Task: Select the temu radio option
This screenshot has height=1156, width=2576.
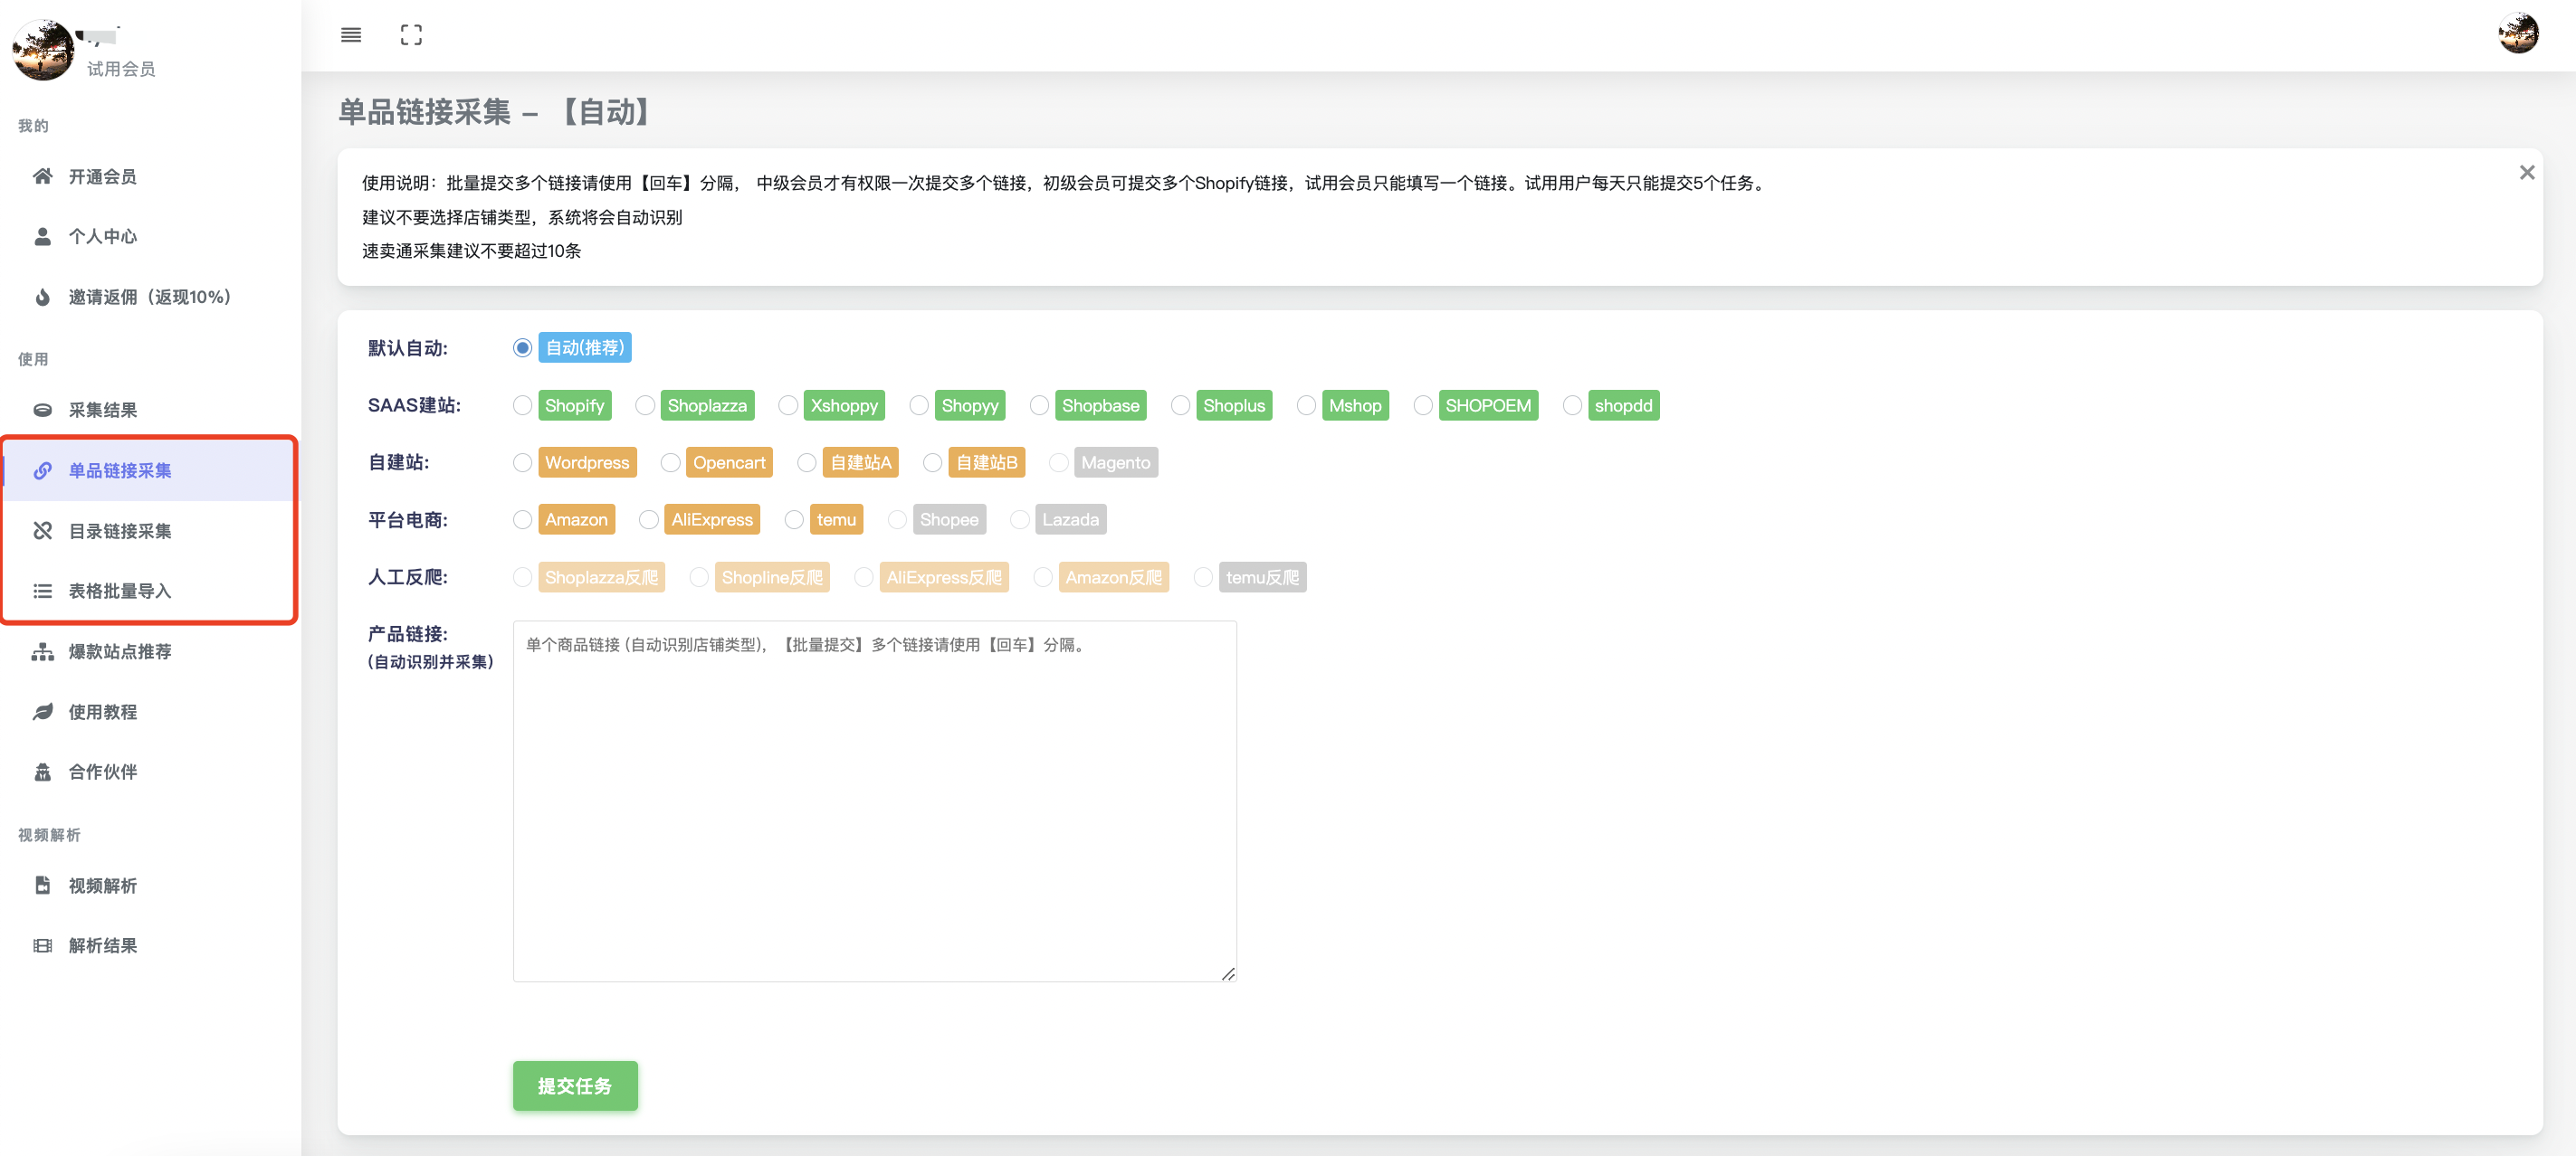Action: (x=794, y=519)
